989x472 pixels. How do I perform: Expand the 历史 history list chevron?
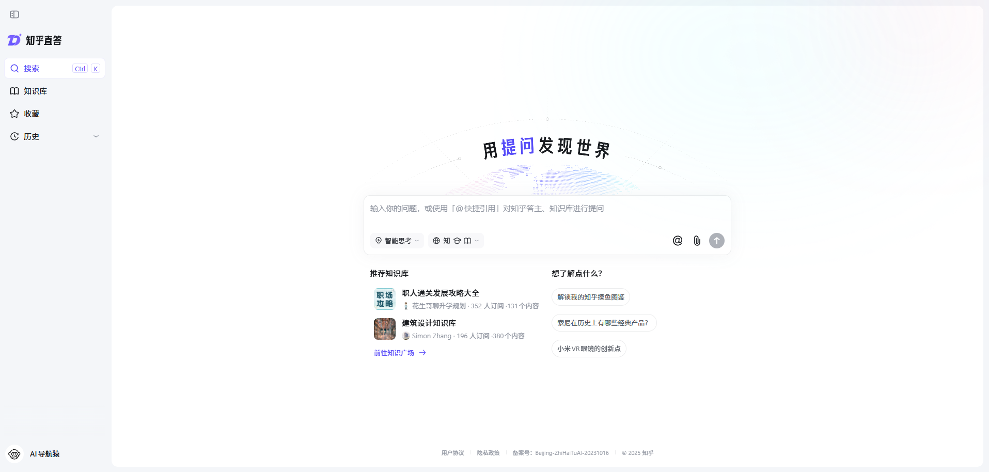click(96, 136)
